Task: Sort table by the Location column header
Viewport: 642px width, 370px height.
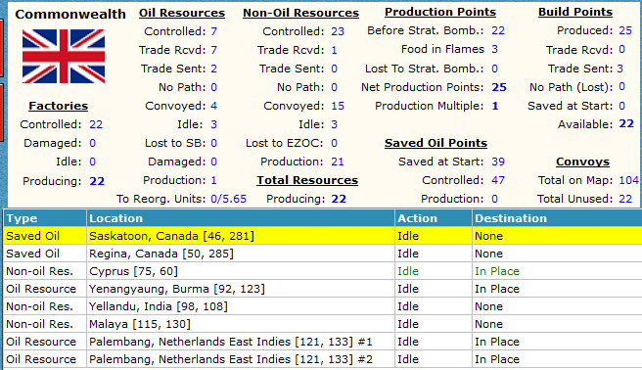Action: [241, 218]
